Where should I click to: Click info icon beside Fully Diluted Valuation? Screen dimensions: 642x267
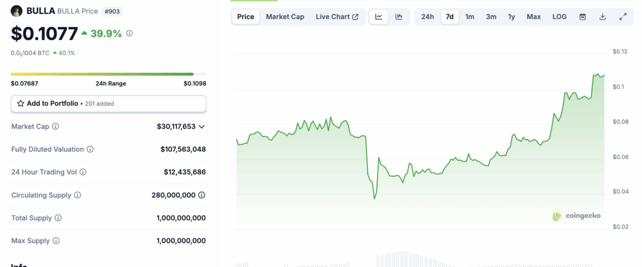(90, 150)
